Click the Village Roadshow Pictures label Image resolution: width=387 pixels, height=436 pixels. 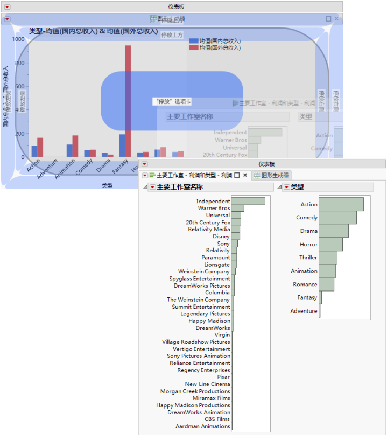coord(196,342)
